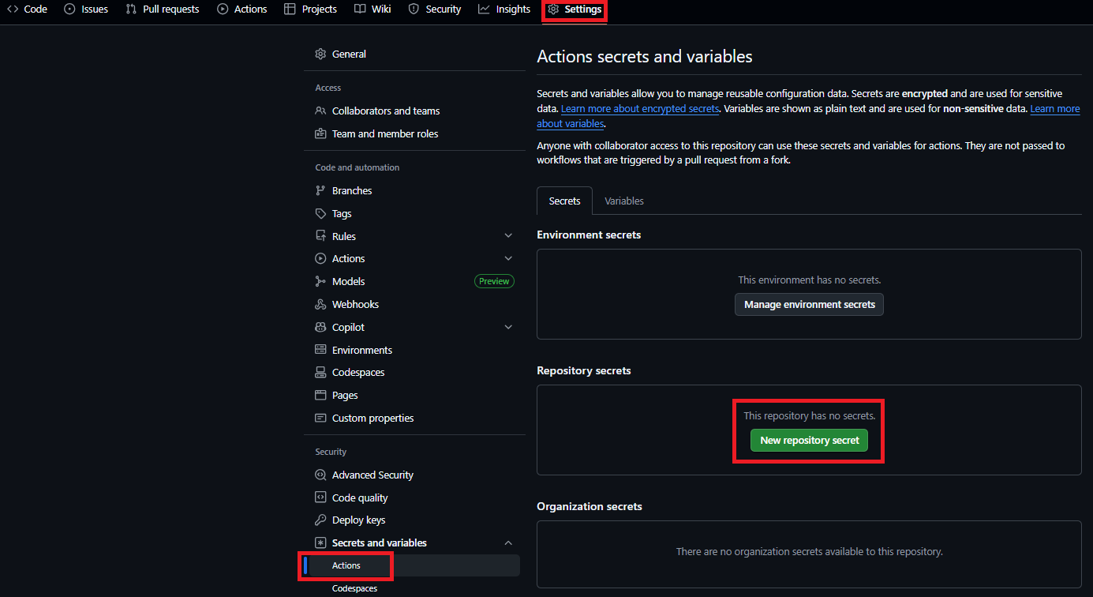This screenshot has width=1093, height=597.
Task: Open the Security tab
Action: [435, 9]
